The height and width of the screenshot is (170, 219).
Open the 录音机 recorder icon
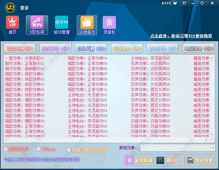109,25
